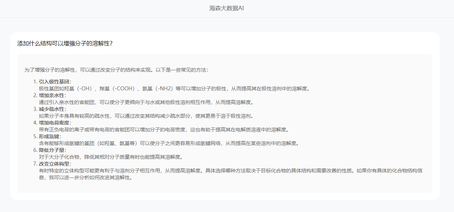Click the heading 增加亲水性

click(52, 95)
